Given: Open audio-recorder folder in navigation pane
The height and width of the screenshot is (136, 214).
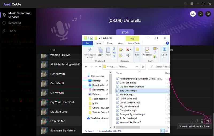Looking at the screenshot, I should click(x=100, y=99).
